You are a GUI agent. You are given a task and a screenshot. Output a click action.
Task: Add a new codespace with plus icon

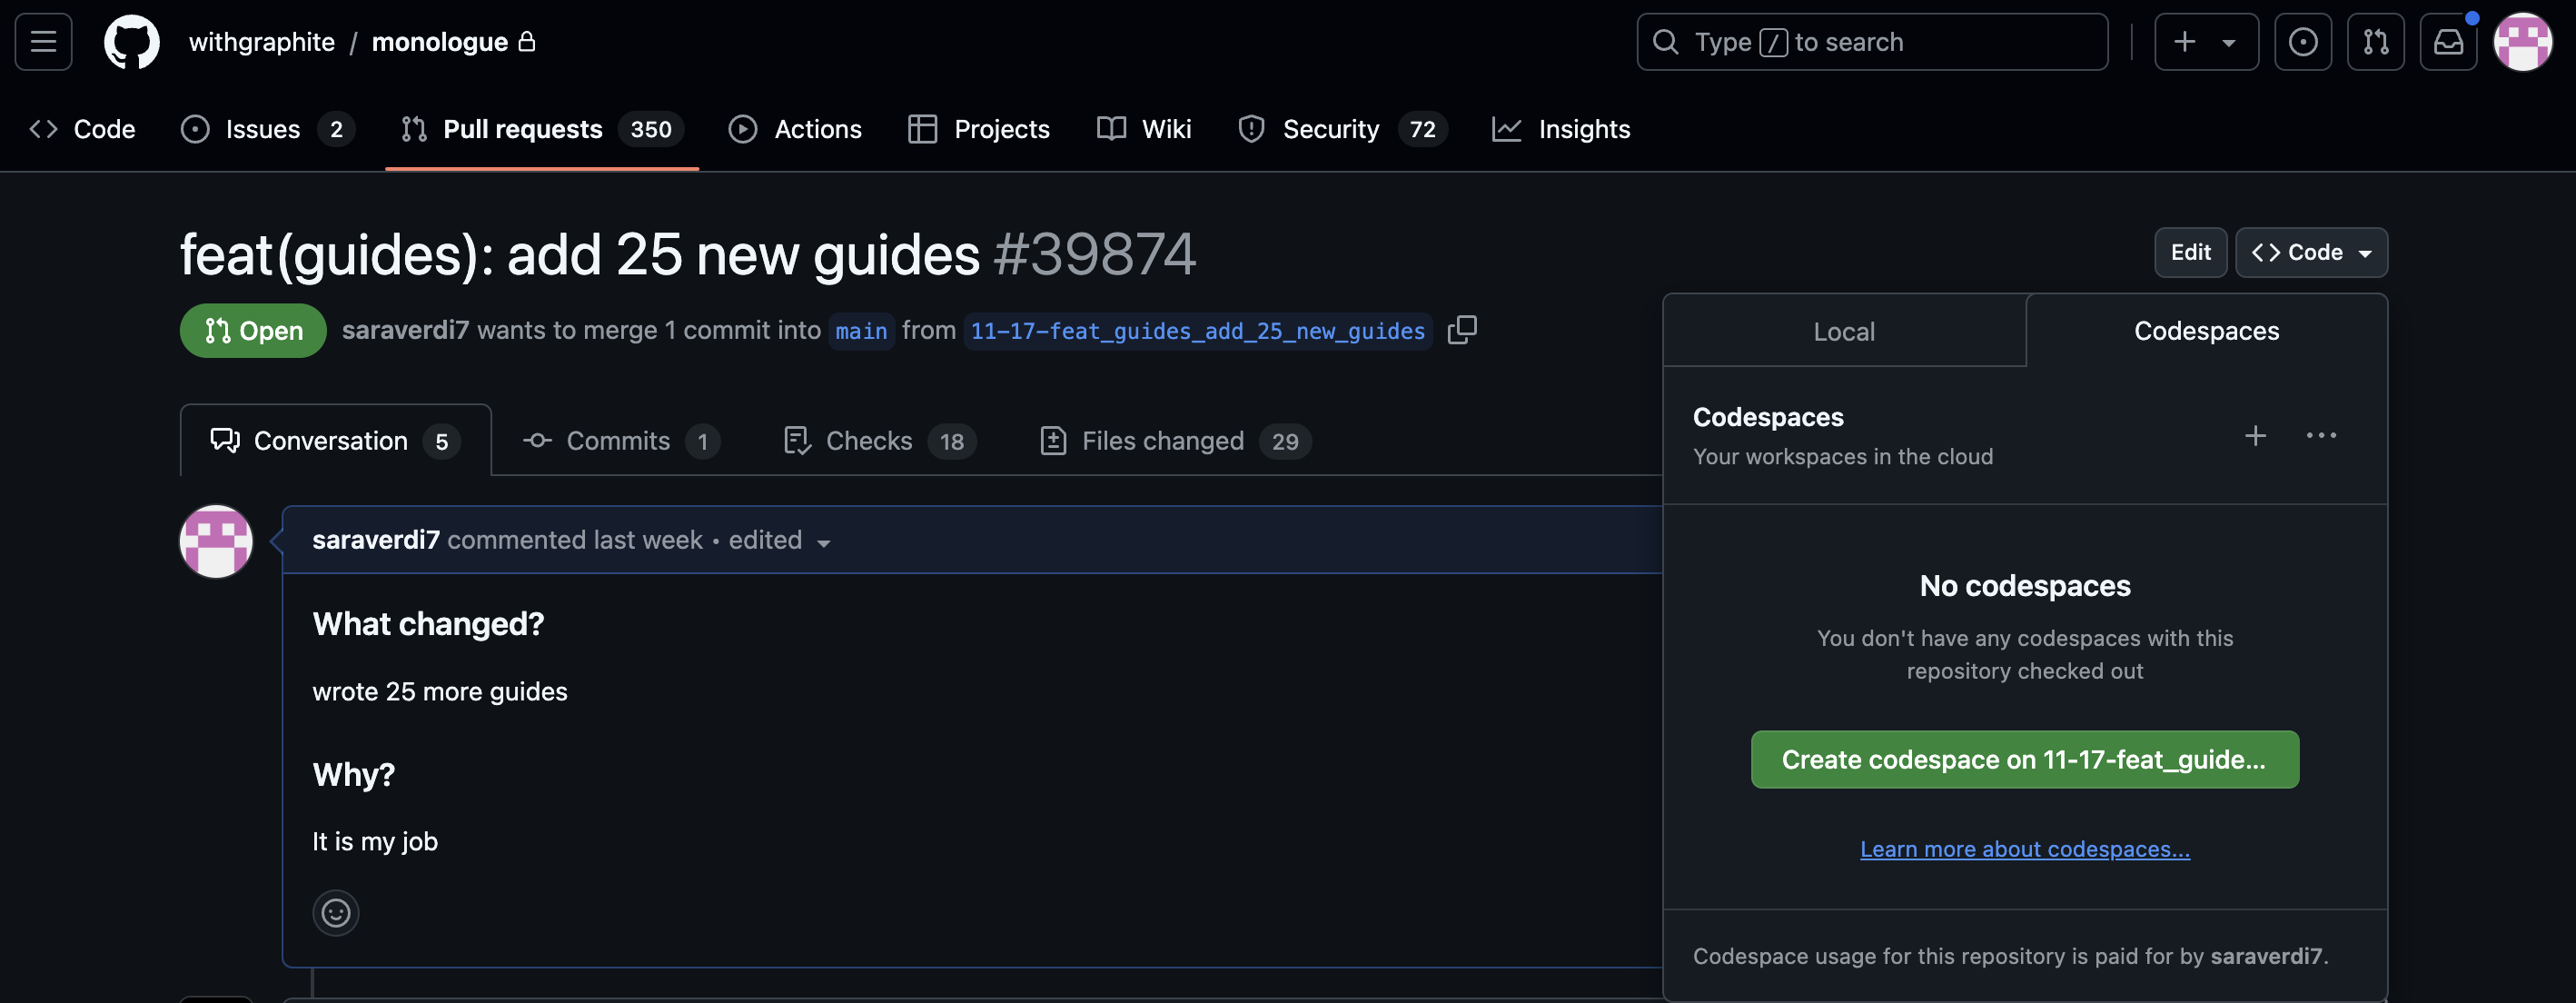pos(2256,435)
